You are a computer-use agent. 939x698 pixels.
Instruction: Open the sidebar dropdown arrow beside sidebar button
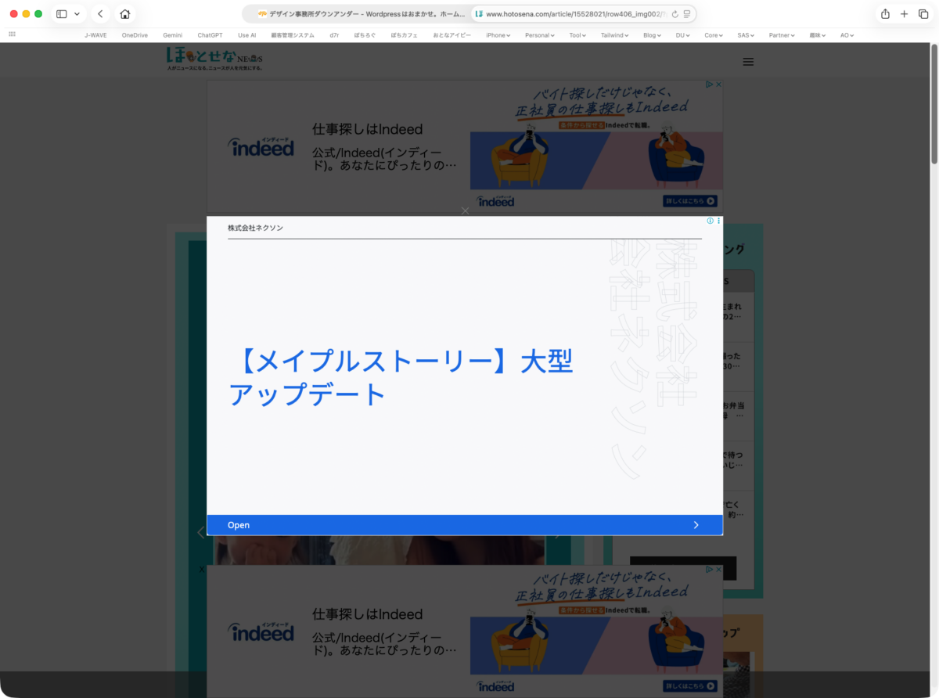tap(77, 14)
